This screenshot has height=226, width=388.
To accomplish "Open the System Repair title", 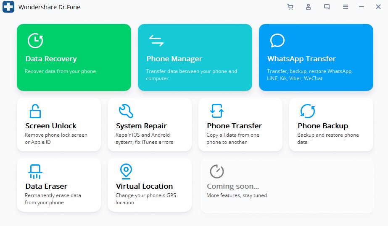I will [x=142, y=126].
